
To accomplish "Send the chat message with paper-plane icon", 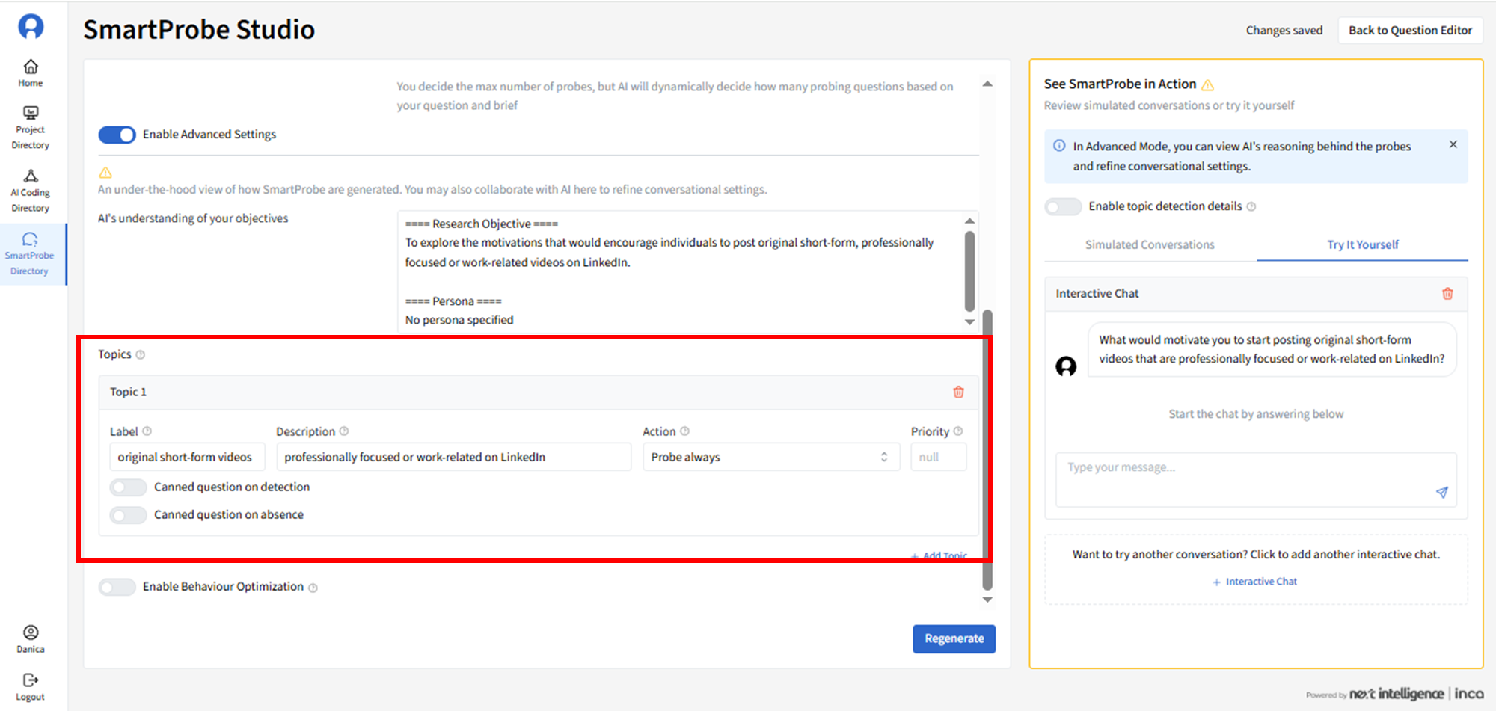I will coord(1441,492).
